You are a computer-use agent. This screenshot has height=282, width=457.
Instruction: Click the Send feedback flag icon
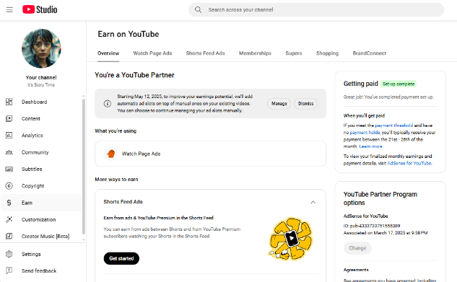coord(9,270)
